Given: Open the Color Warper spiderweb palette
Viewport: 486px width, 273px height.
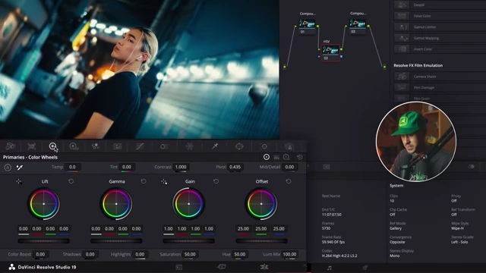Looking at the screenshot, I should pos(189,146).
